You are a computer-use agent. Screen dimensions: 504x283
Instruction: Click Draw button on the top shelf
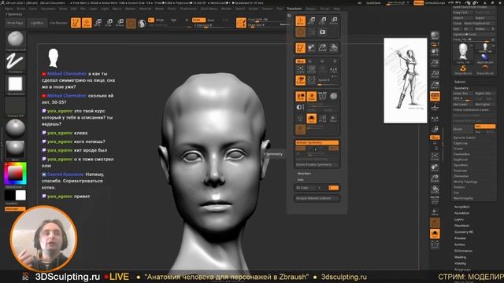[x=87, y=23]
